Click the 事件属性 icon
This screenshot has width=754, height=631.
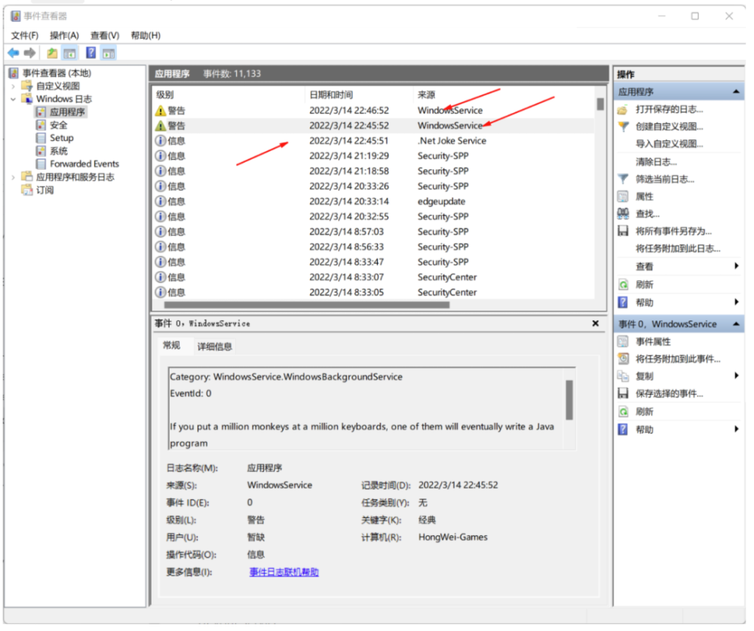[x=623, y=342]
